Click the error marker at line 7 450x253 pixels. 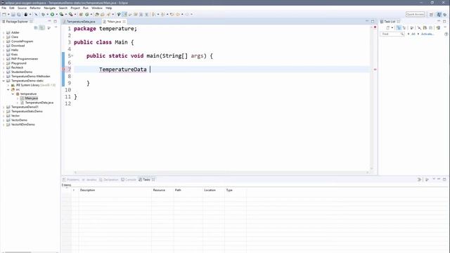[x=63, y=70]
